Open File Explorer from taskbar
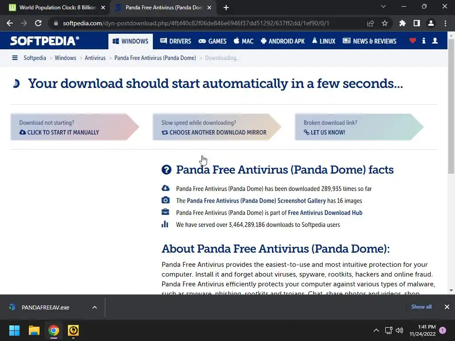The width and height of the screenshot is (455, 341). tap(34, 330)
